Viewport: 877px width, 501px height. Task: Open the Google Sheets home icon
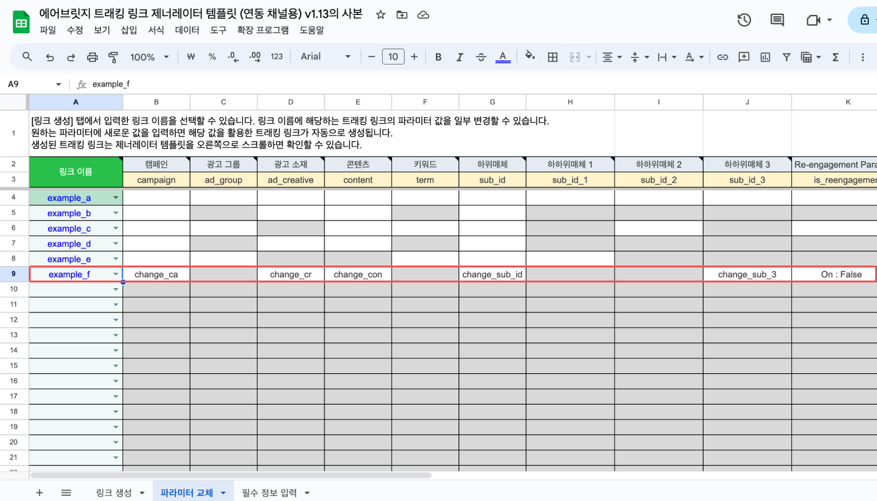coord(21,22)
